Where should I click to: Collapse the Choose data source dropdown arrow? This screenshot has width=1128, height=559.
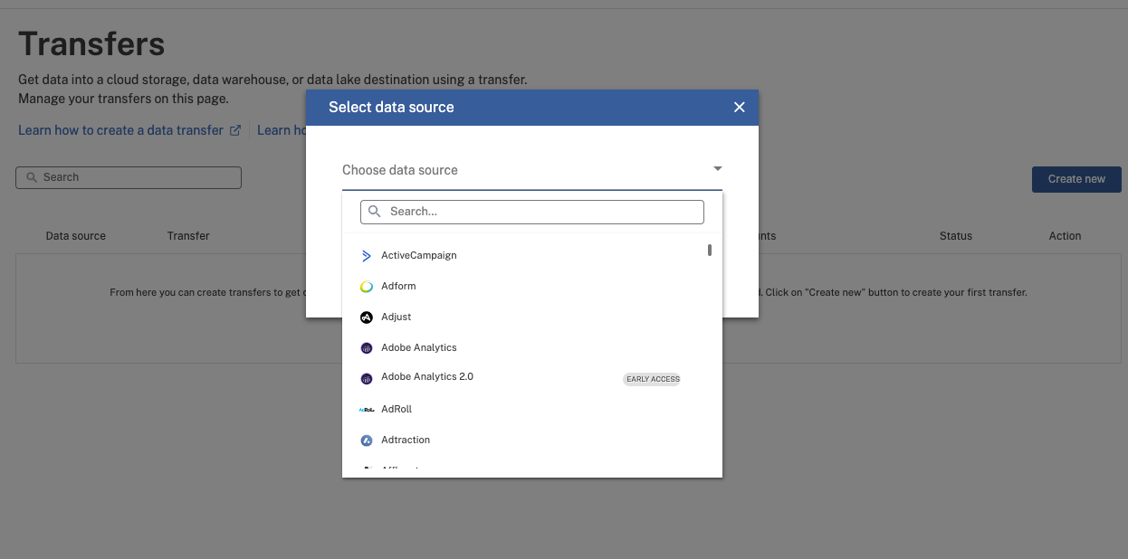coord(717,169)
